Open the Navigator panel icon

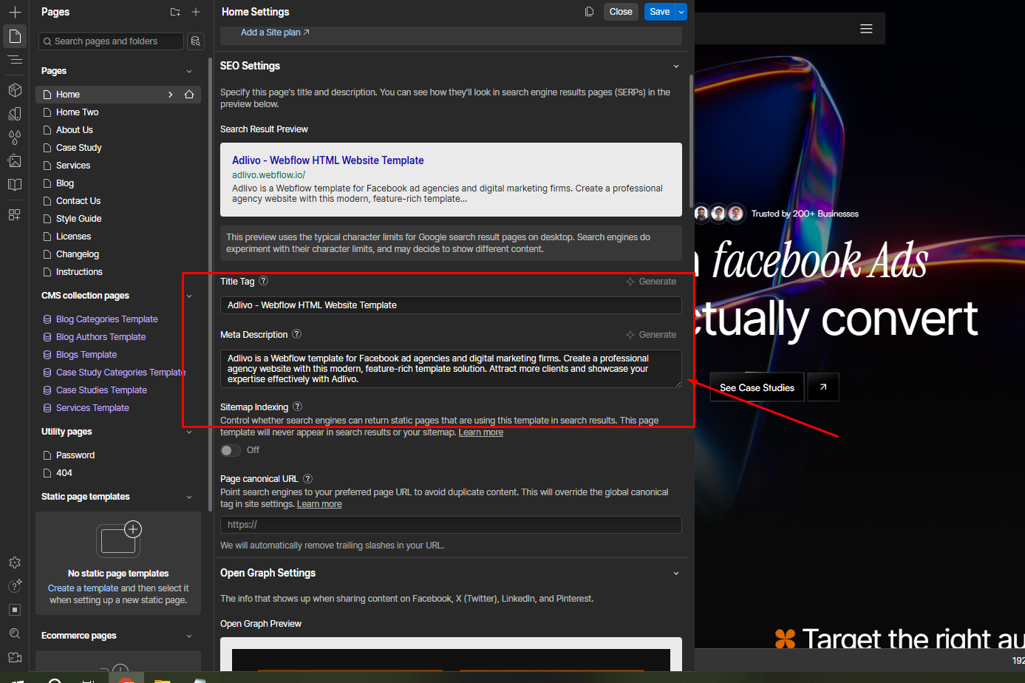(x=15, y=60)
